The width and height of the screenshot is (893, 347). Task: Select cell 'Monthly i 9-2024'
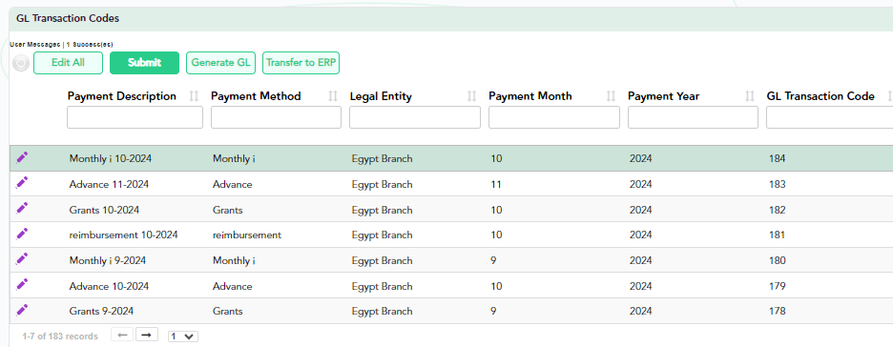point(108,260)
